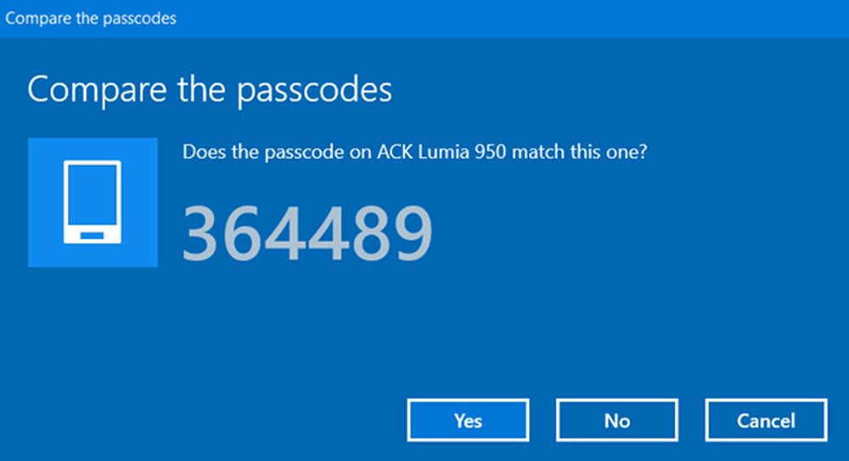849x461 pixels.
Task: Click the word passcodes in the large heading
Action: pos(315,91)
